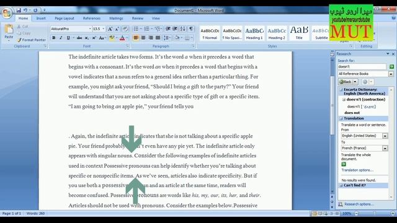Viewport: 397px width, 223px height.
Task: Undo the last action
Action: (x=25, y=11)
